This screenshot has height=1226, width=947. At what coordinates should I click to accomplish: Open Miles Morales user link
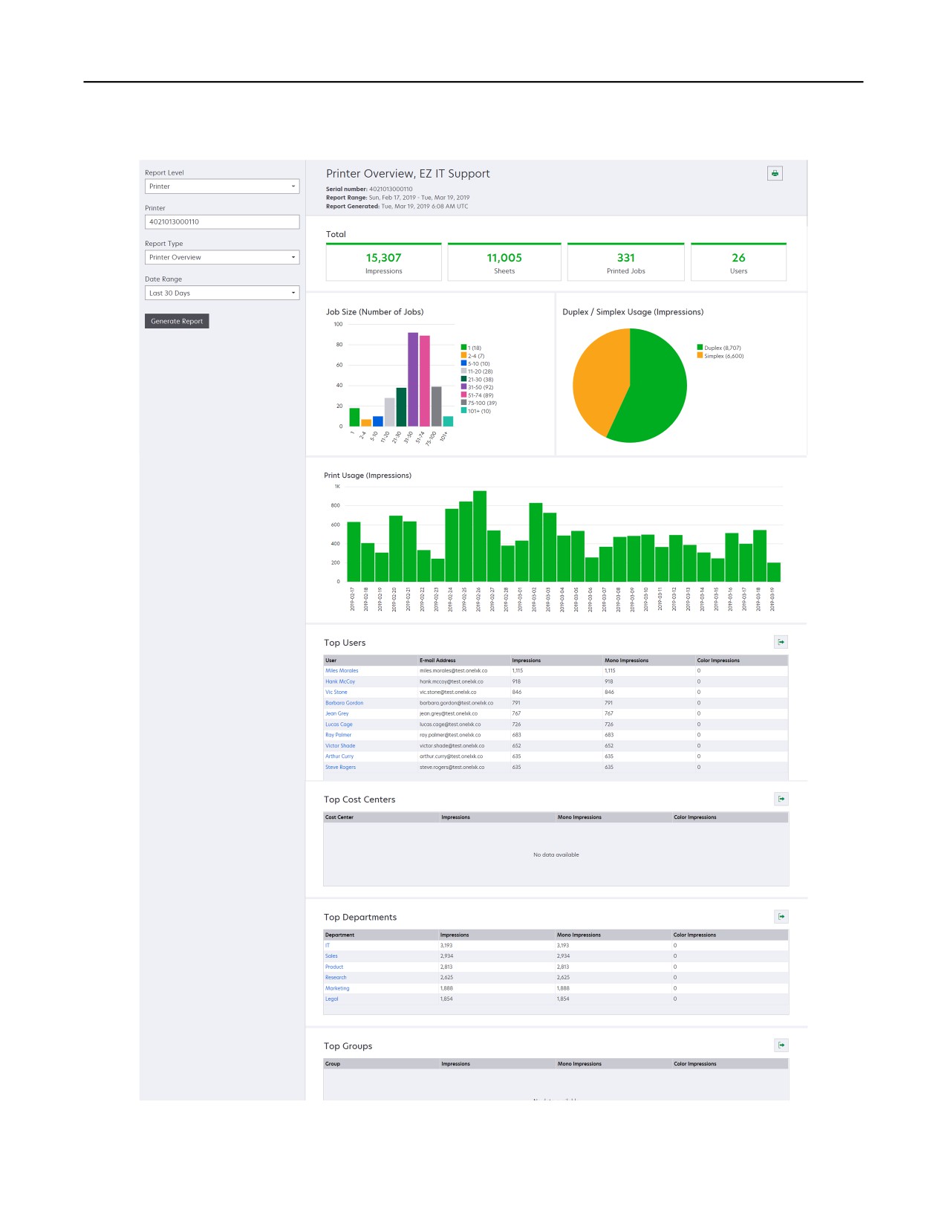point(342,671)
